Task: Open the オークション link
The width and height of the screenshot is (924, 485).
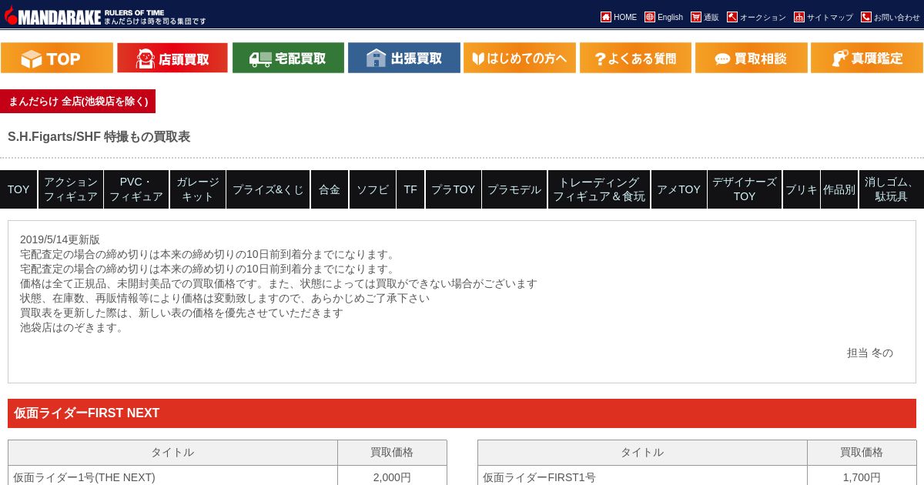Action: point(763,17)
